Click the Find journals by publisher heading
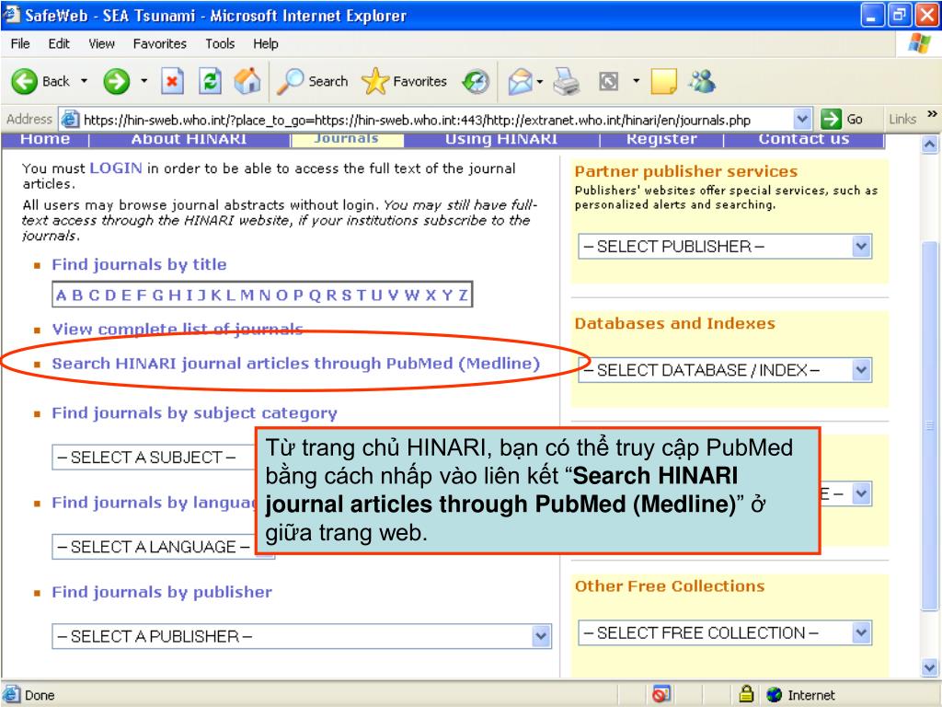 pos(162,592)
